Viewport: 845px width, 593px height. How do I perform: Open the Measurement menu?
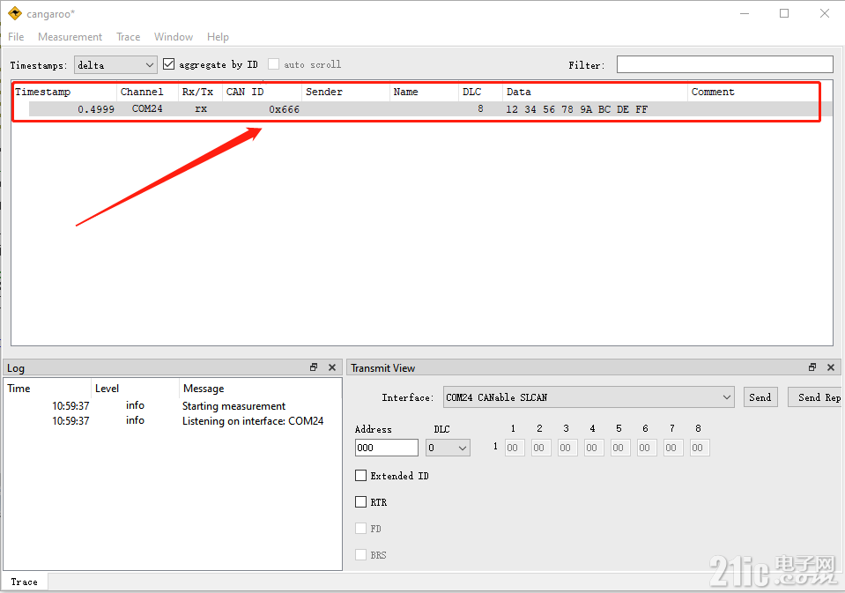[70, 37]
